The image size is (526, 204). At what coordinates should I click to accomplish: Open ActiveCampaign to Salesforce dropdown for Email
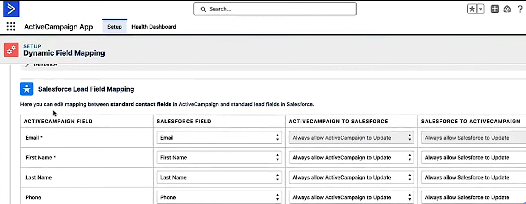(351, 138)
